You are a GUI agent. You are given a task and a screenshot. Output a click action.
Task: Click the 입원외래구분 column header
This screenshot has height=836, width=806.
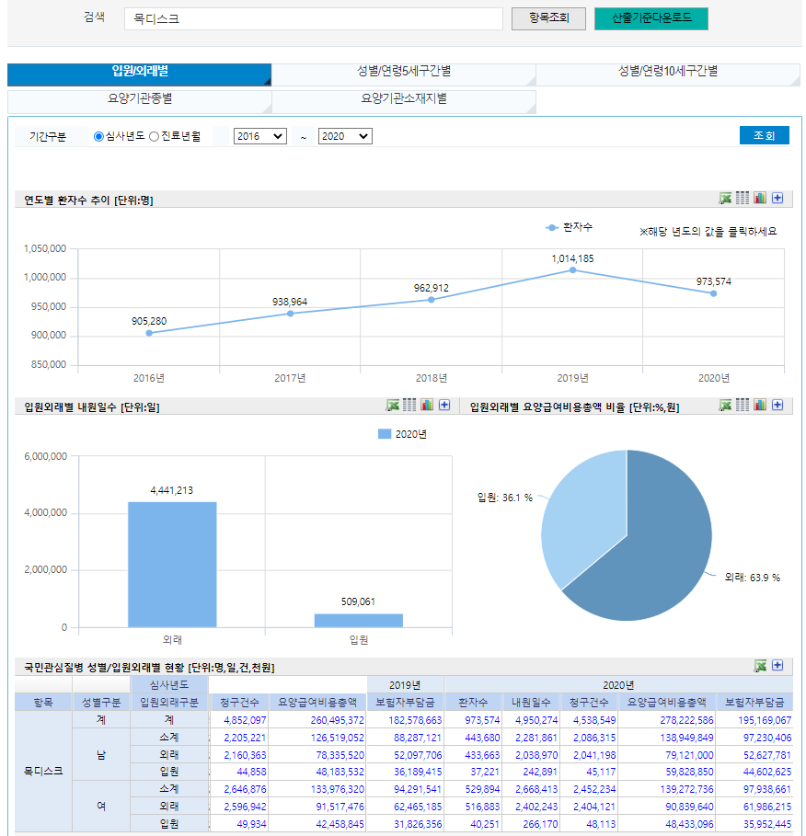[169, 703]
